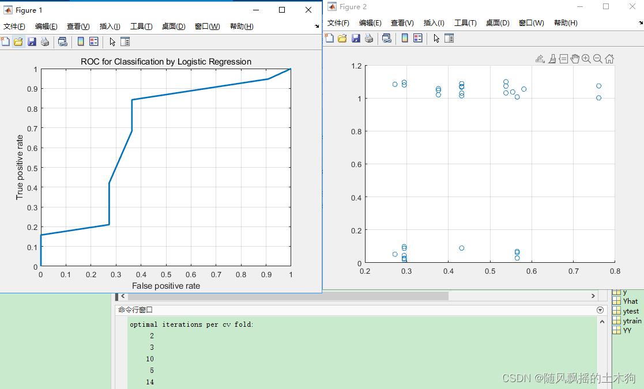Image resolution: width=644 pixels, height=389 pixels.
Task: Select the brush data tool above Figure 2 plot
Action: pyautogui.click(x=552, y=59)
